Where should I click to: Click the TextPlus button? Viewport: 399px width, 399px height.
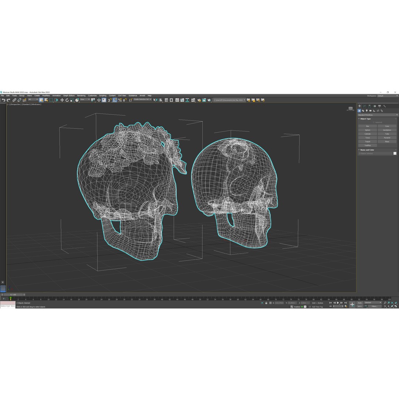(x=368, y=145)
